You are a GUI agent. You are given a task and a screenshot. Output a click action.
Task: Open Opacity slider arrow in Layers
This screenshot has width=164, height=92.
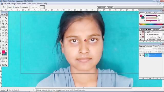[162, 49]
